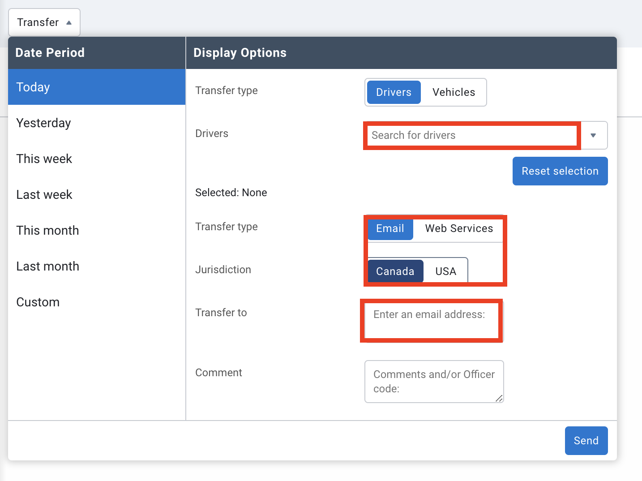Image resolution: width=642 pixels, height=481 pixels.
Task: Collapse the Transfer panel
Action: (x=44, y=22)
